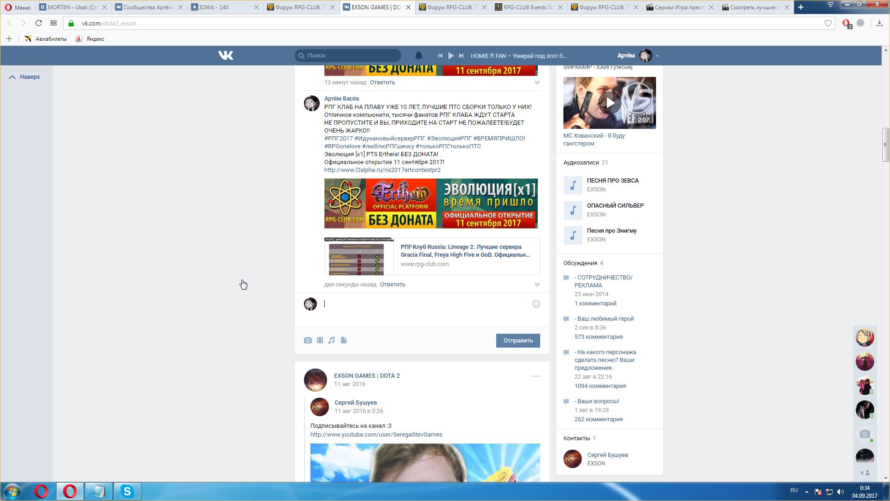
Task: Open the SeregaStevGames YouTube link
Action: (x=376, y=435)
